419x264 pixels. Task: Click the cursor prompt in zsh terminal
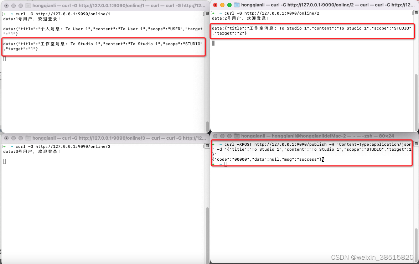click(226, 164)
